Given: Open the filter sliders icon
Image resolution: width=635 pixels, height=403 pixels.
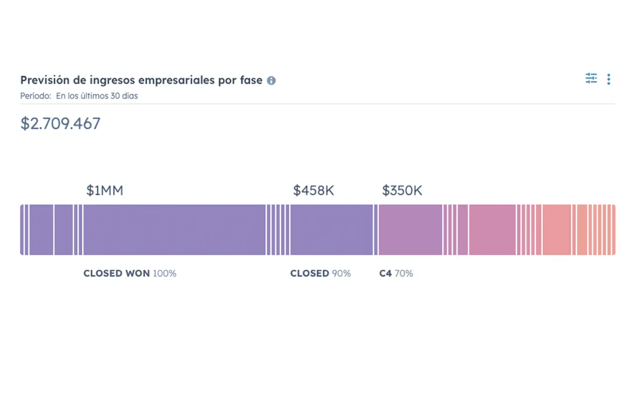Looking at the screenshot, I should tap(591, 78).
